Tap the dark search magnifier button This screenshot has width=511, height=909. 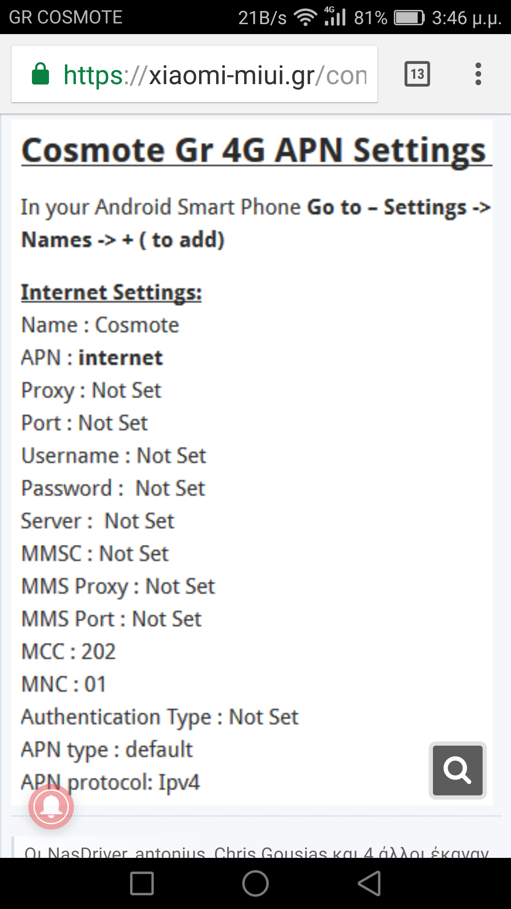[457, 770]
